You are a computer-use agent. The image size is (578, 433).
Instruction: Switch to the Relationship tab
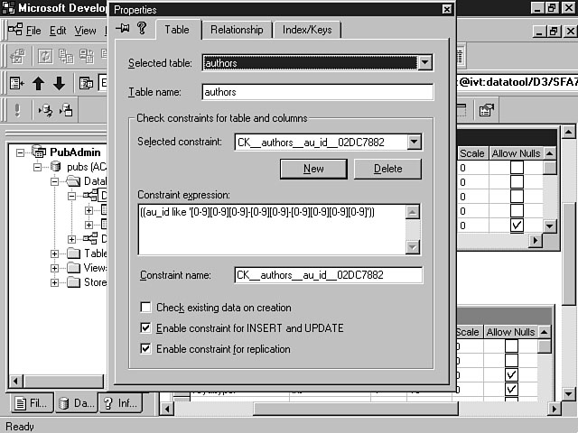pyautogui.click(x=237, y=30)
